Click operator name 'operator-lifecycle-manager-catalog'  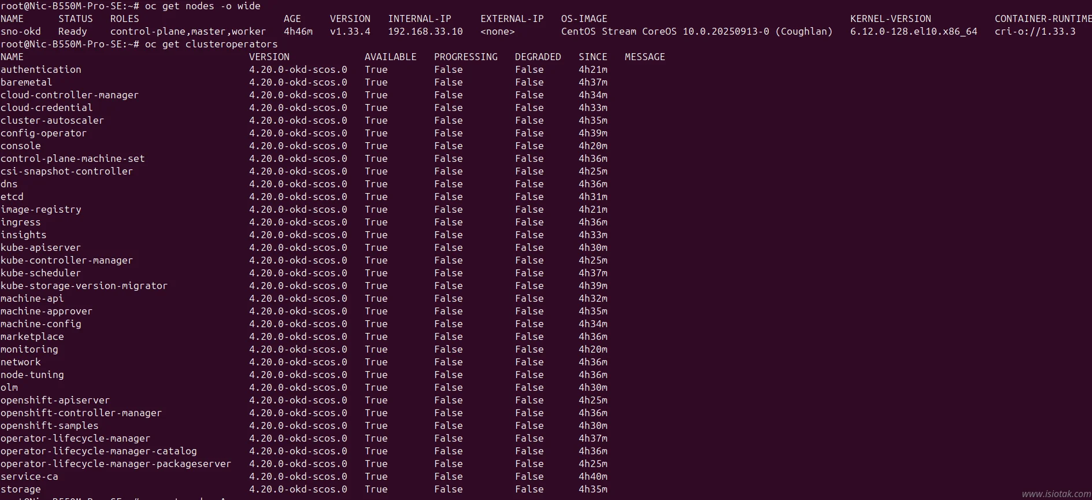(x=99, y=451)
